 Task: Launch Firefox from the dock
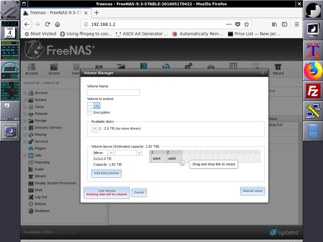(313, 71)
